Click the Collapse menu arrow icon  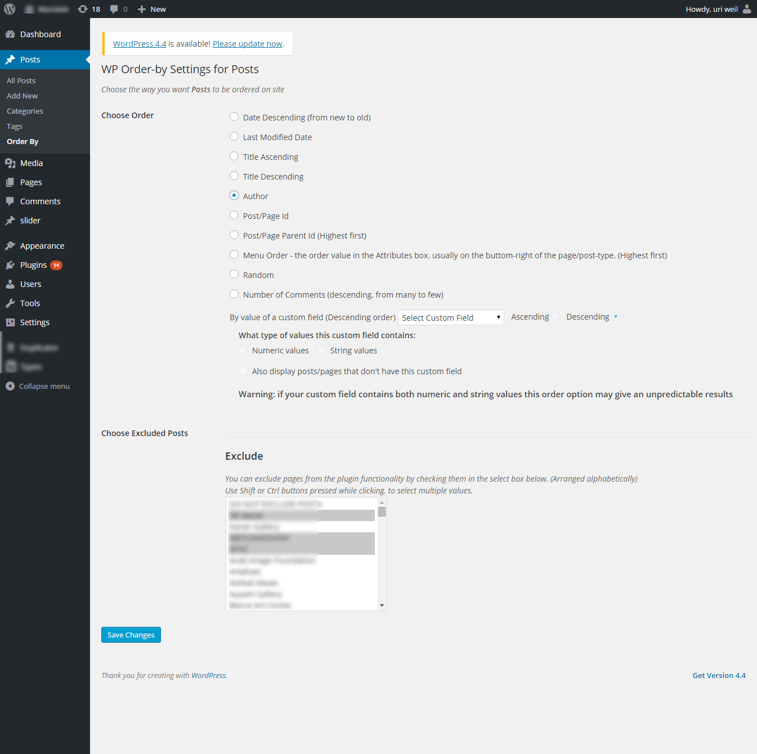[10, 386]
